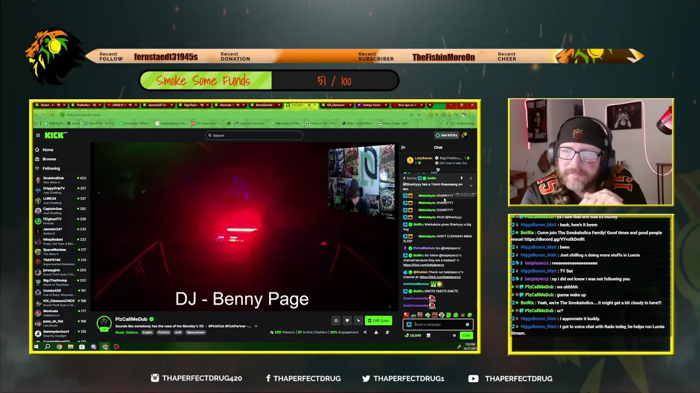Viewport: 700px width, 393px height.
Task: Open first kick.com/batplayerzz link in chat
Action: (423, 265)
